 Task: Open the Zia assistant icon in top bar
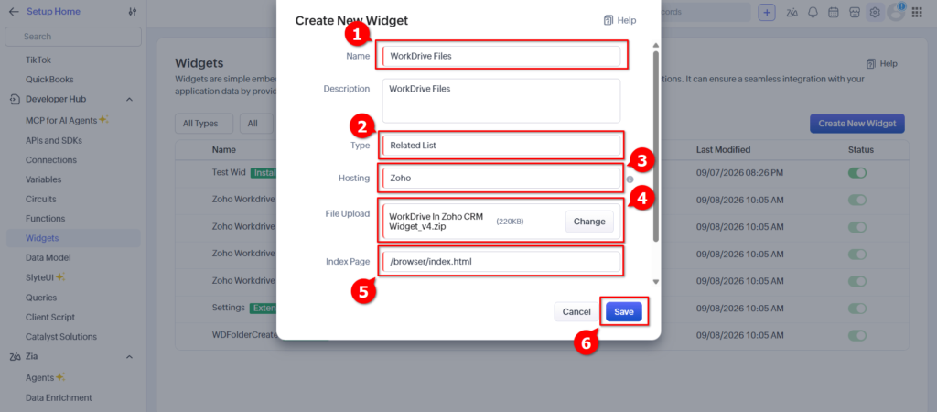click(x=792, y=12)
